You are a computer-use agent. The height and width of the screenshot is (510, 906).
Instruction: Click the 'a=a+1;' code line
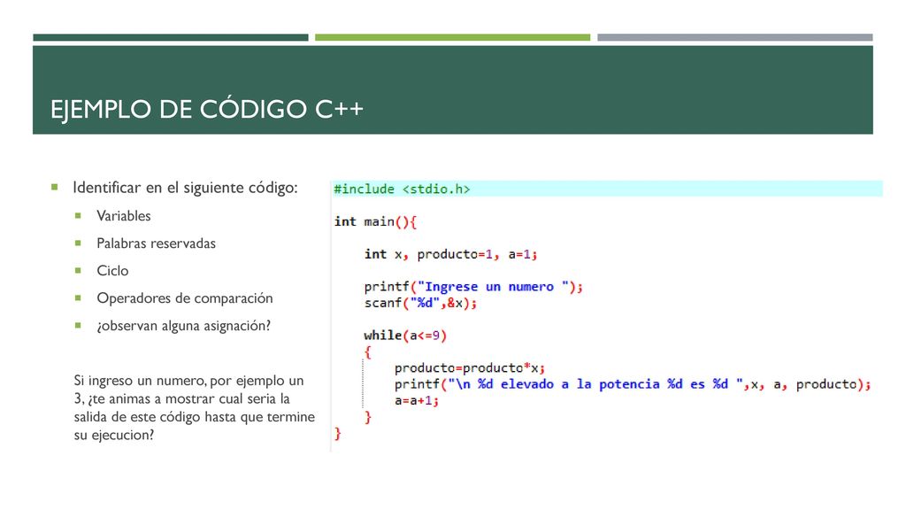(417, 401)
